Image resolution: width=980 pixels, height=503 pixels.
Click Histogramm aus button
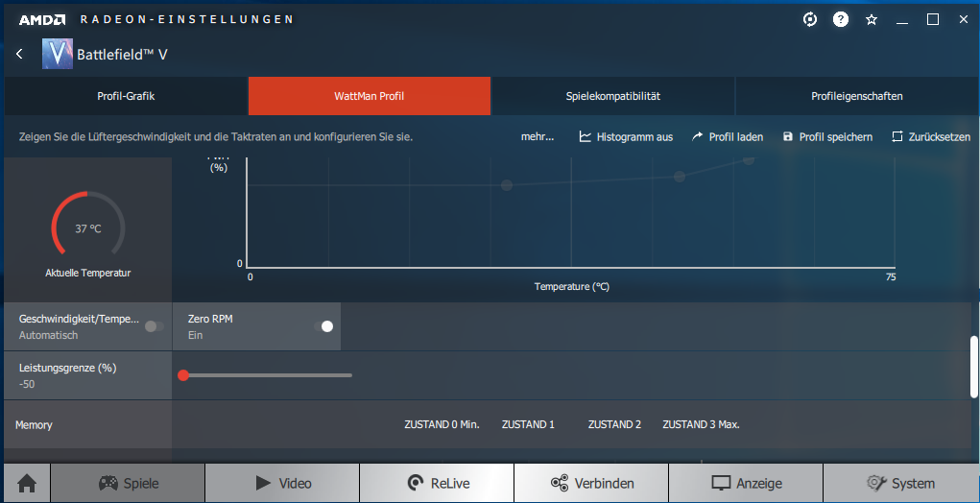626,136
